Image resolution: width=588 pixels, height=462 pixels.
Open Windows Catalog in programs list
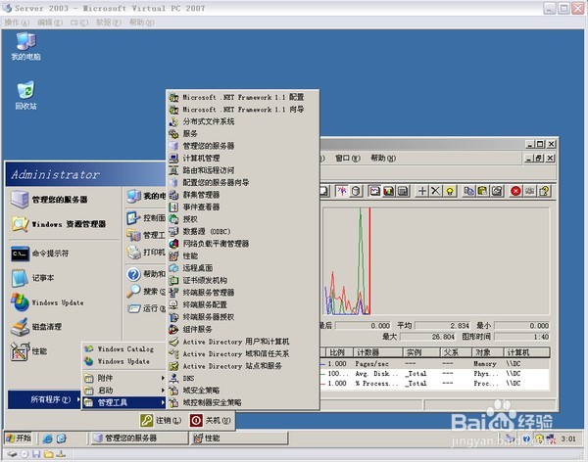point(124,348)
